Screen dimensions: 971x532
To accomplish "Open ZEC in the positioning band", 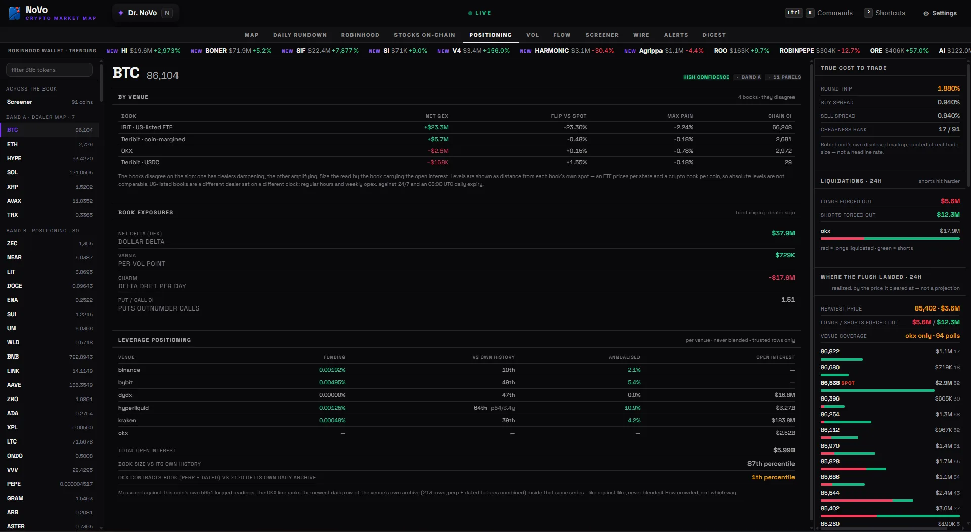I will [x=50, y=243].
